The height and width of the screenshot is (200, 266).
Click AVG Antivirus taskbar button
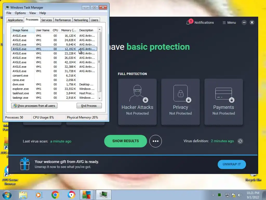87,195
